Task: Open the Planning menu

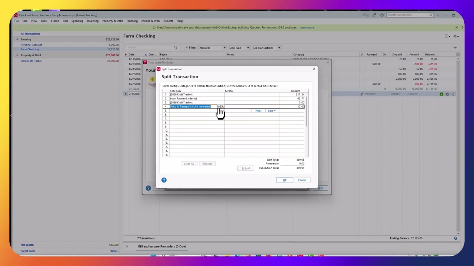Action: [132, 21]
